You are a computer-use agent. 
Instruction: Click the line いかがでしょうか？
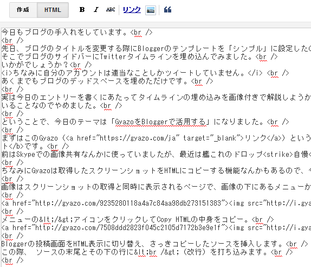pos(47,65)
